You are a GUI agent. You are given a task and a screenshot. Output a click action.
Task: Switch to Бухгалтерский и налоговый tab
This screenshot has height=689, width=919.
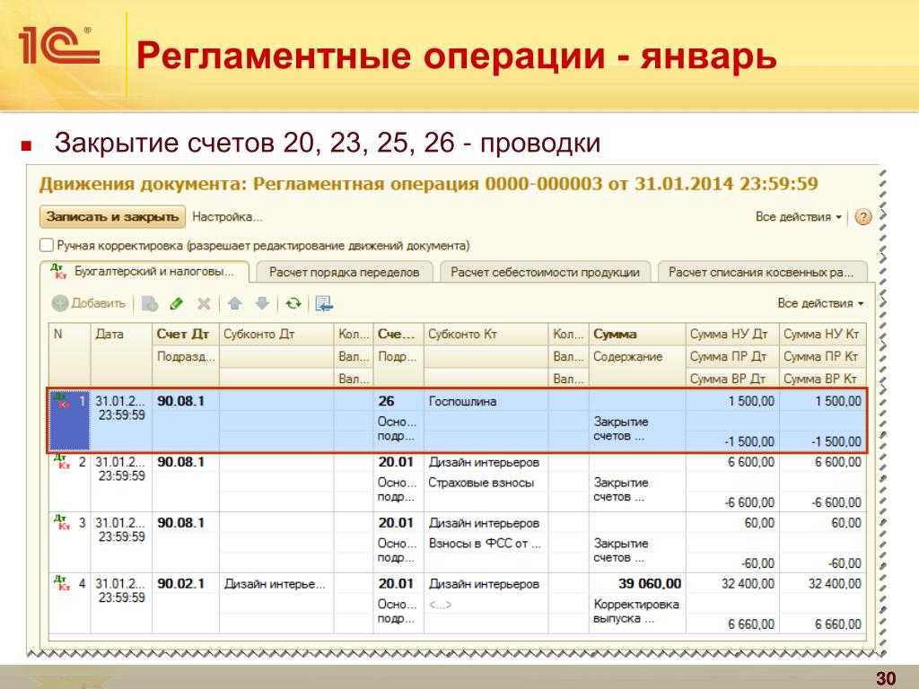click(144, 272)
